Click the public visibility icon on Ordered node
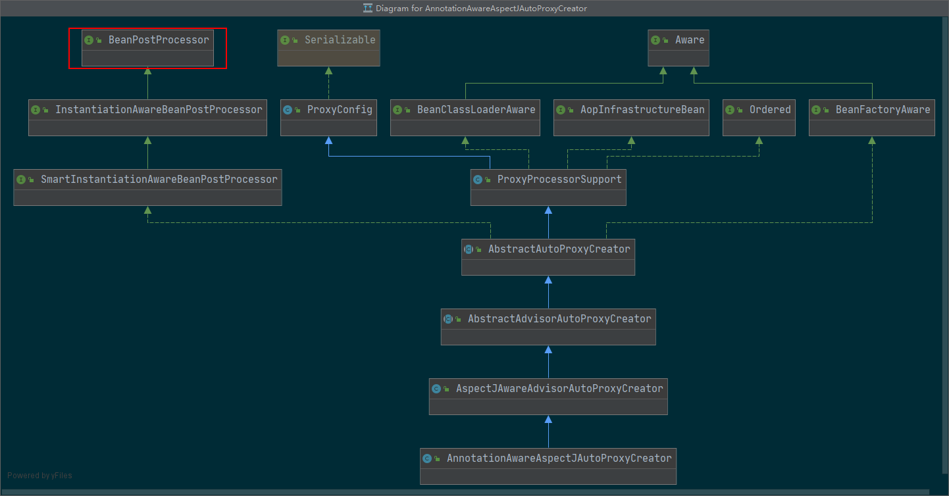The width and height of the screenshot is (949, 496). [x=740, y=111]
